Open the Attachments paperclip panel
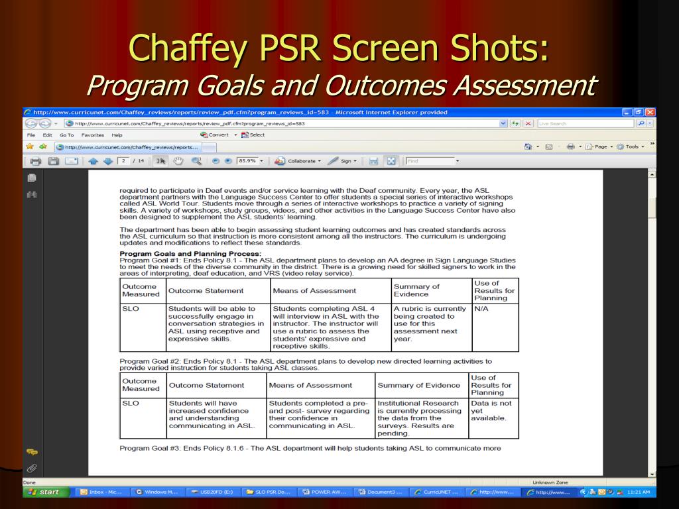Screen dimensions: 679x509 pos(32,469)
